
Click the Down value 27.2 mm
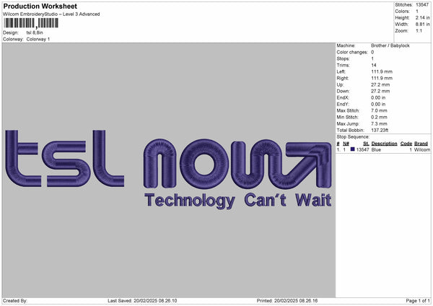[x=380, y=91]
